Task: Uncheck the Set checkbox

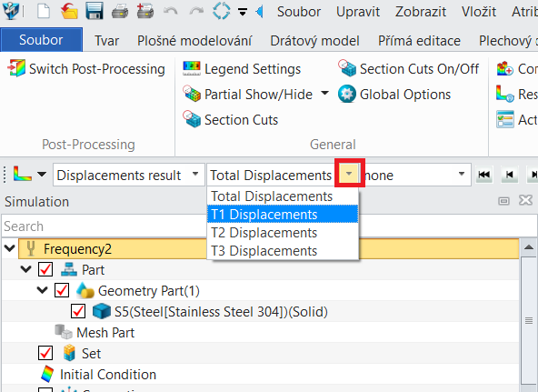Action: tap(45, 353)
